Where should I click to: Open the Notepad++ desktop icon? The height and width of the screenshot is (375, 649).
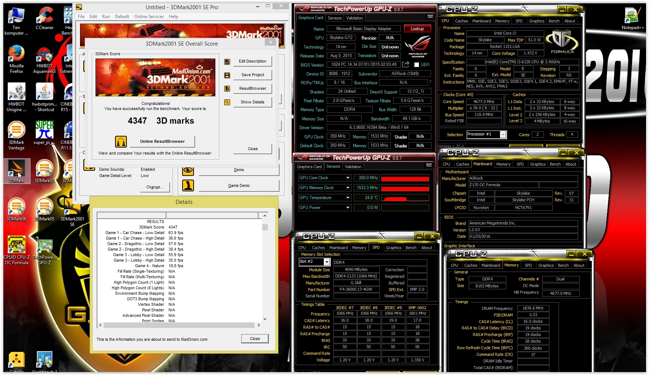click(x=633, y=18)
